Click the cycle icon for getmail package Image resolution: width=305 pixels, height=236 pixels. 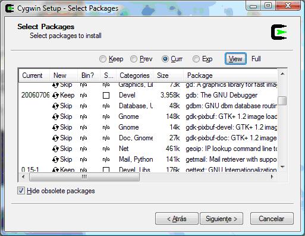55,160
